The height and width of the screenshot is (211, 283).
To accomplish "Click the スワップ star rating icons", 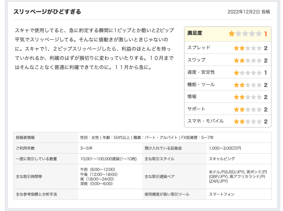I will click(x=247, y=60).
